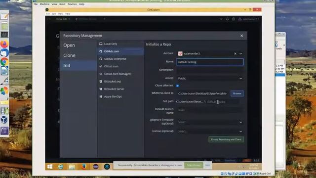This screenshot has width=316, height=178.
Task: Open Eclipse from guest taskbar
Action: [x=95, y=167]
